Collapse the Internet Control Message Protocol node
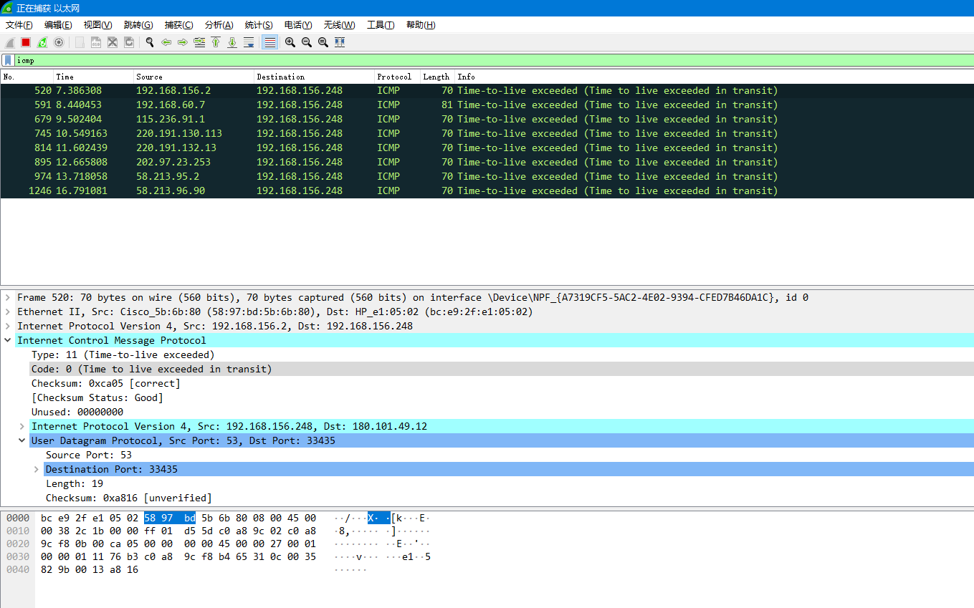This screenshot has height=608, width=974. click(8, 340)
